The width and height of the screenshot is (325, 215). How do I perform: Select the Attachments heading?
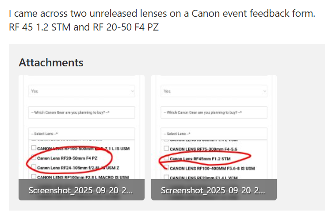(x=51, y=62)
